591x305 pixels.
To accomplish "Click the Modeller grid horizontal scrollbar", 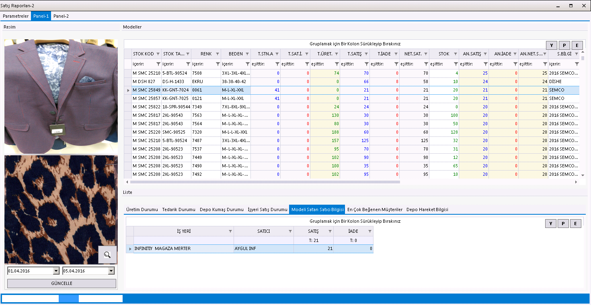I will [x=265, y=182].
